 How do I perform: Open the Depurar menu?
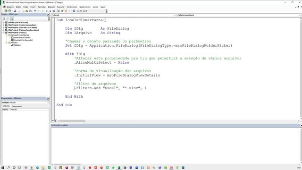click(51, 7)
